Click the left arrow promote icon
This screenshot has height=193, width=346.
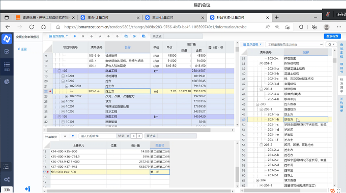point(92,36)
